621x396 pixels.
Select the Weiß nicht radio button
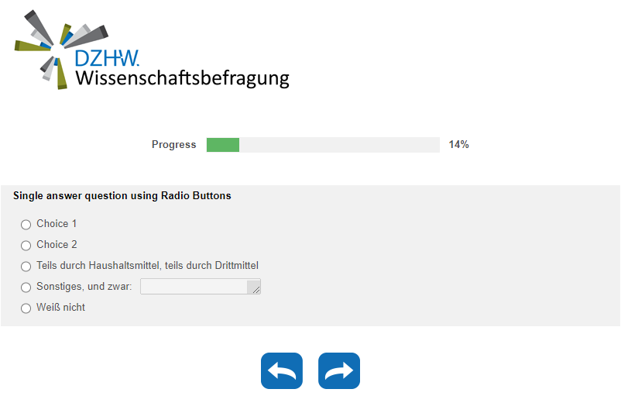click(x=26, y=308)
